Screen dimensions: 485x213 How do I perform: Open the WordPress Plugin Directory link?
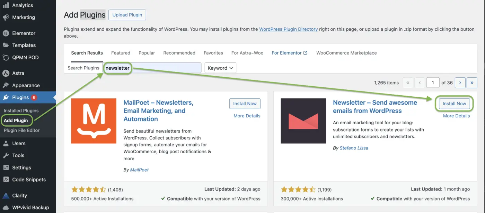point(288,29)
